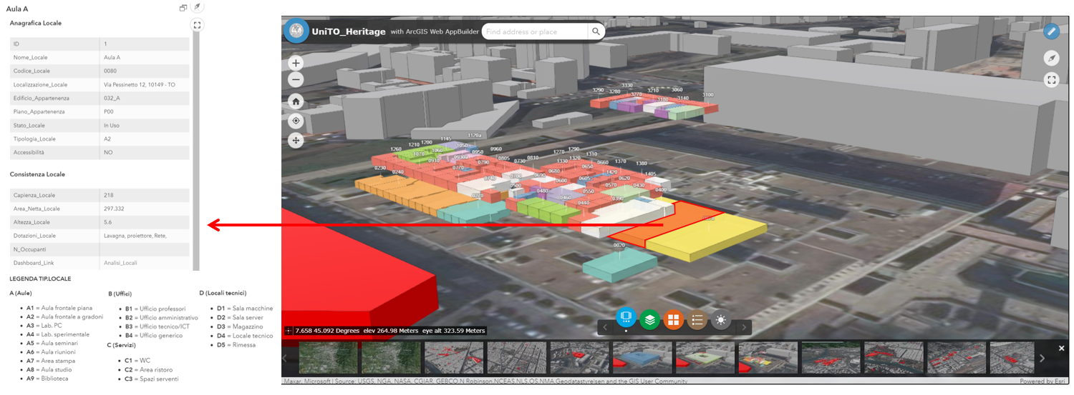
Task: Toggle full screen on the map
Action: click(x=1051, y=80)
